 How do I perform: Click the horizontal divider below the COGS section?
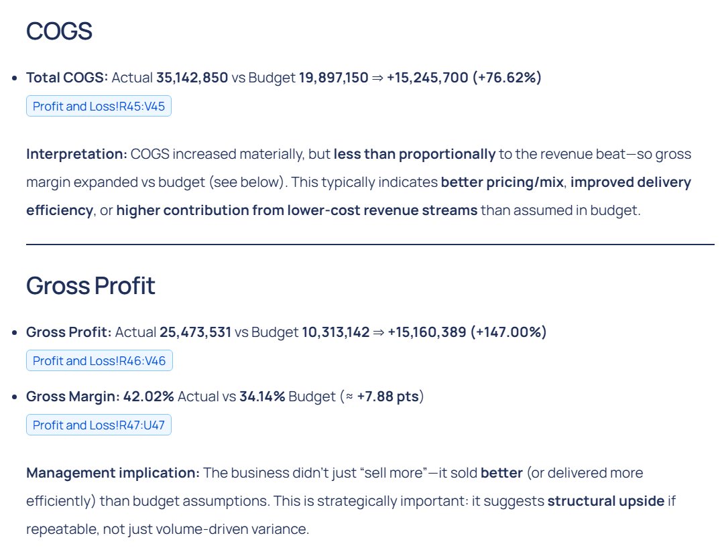(370, 245)
